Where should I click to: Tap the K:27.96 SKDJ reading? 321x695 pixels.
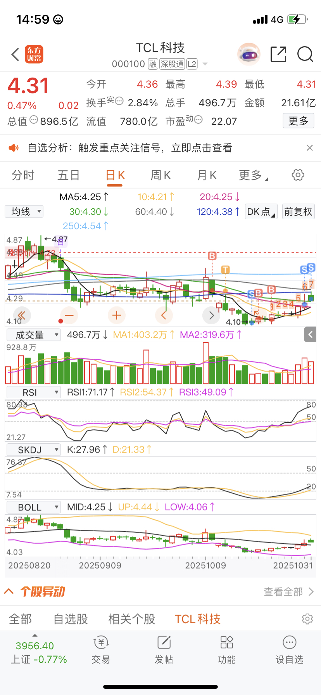click(x=88, y=450)
